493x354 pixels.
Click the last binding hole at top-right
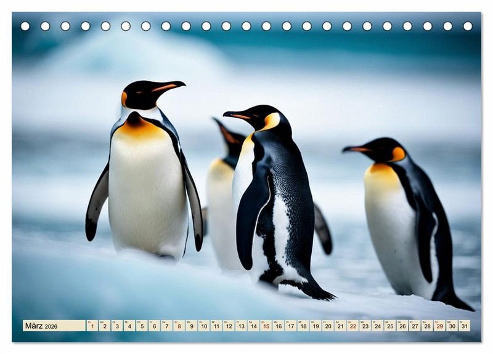pyautogui.click(x=468, y=26)
